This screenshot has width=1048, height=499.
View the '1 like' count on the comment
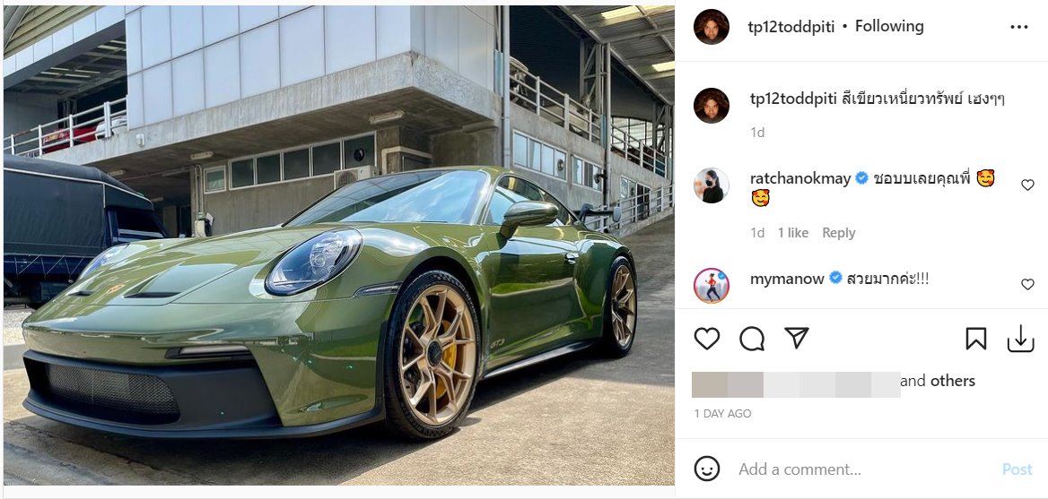coord(792,233)
